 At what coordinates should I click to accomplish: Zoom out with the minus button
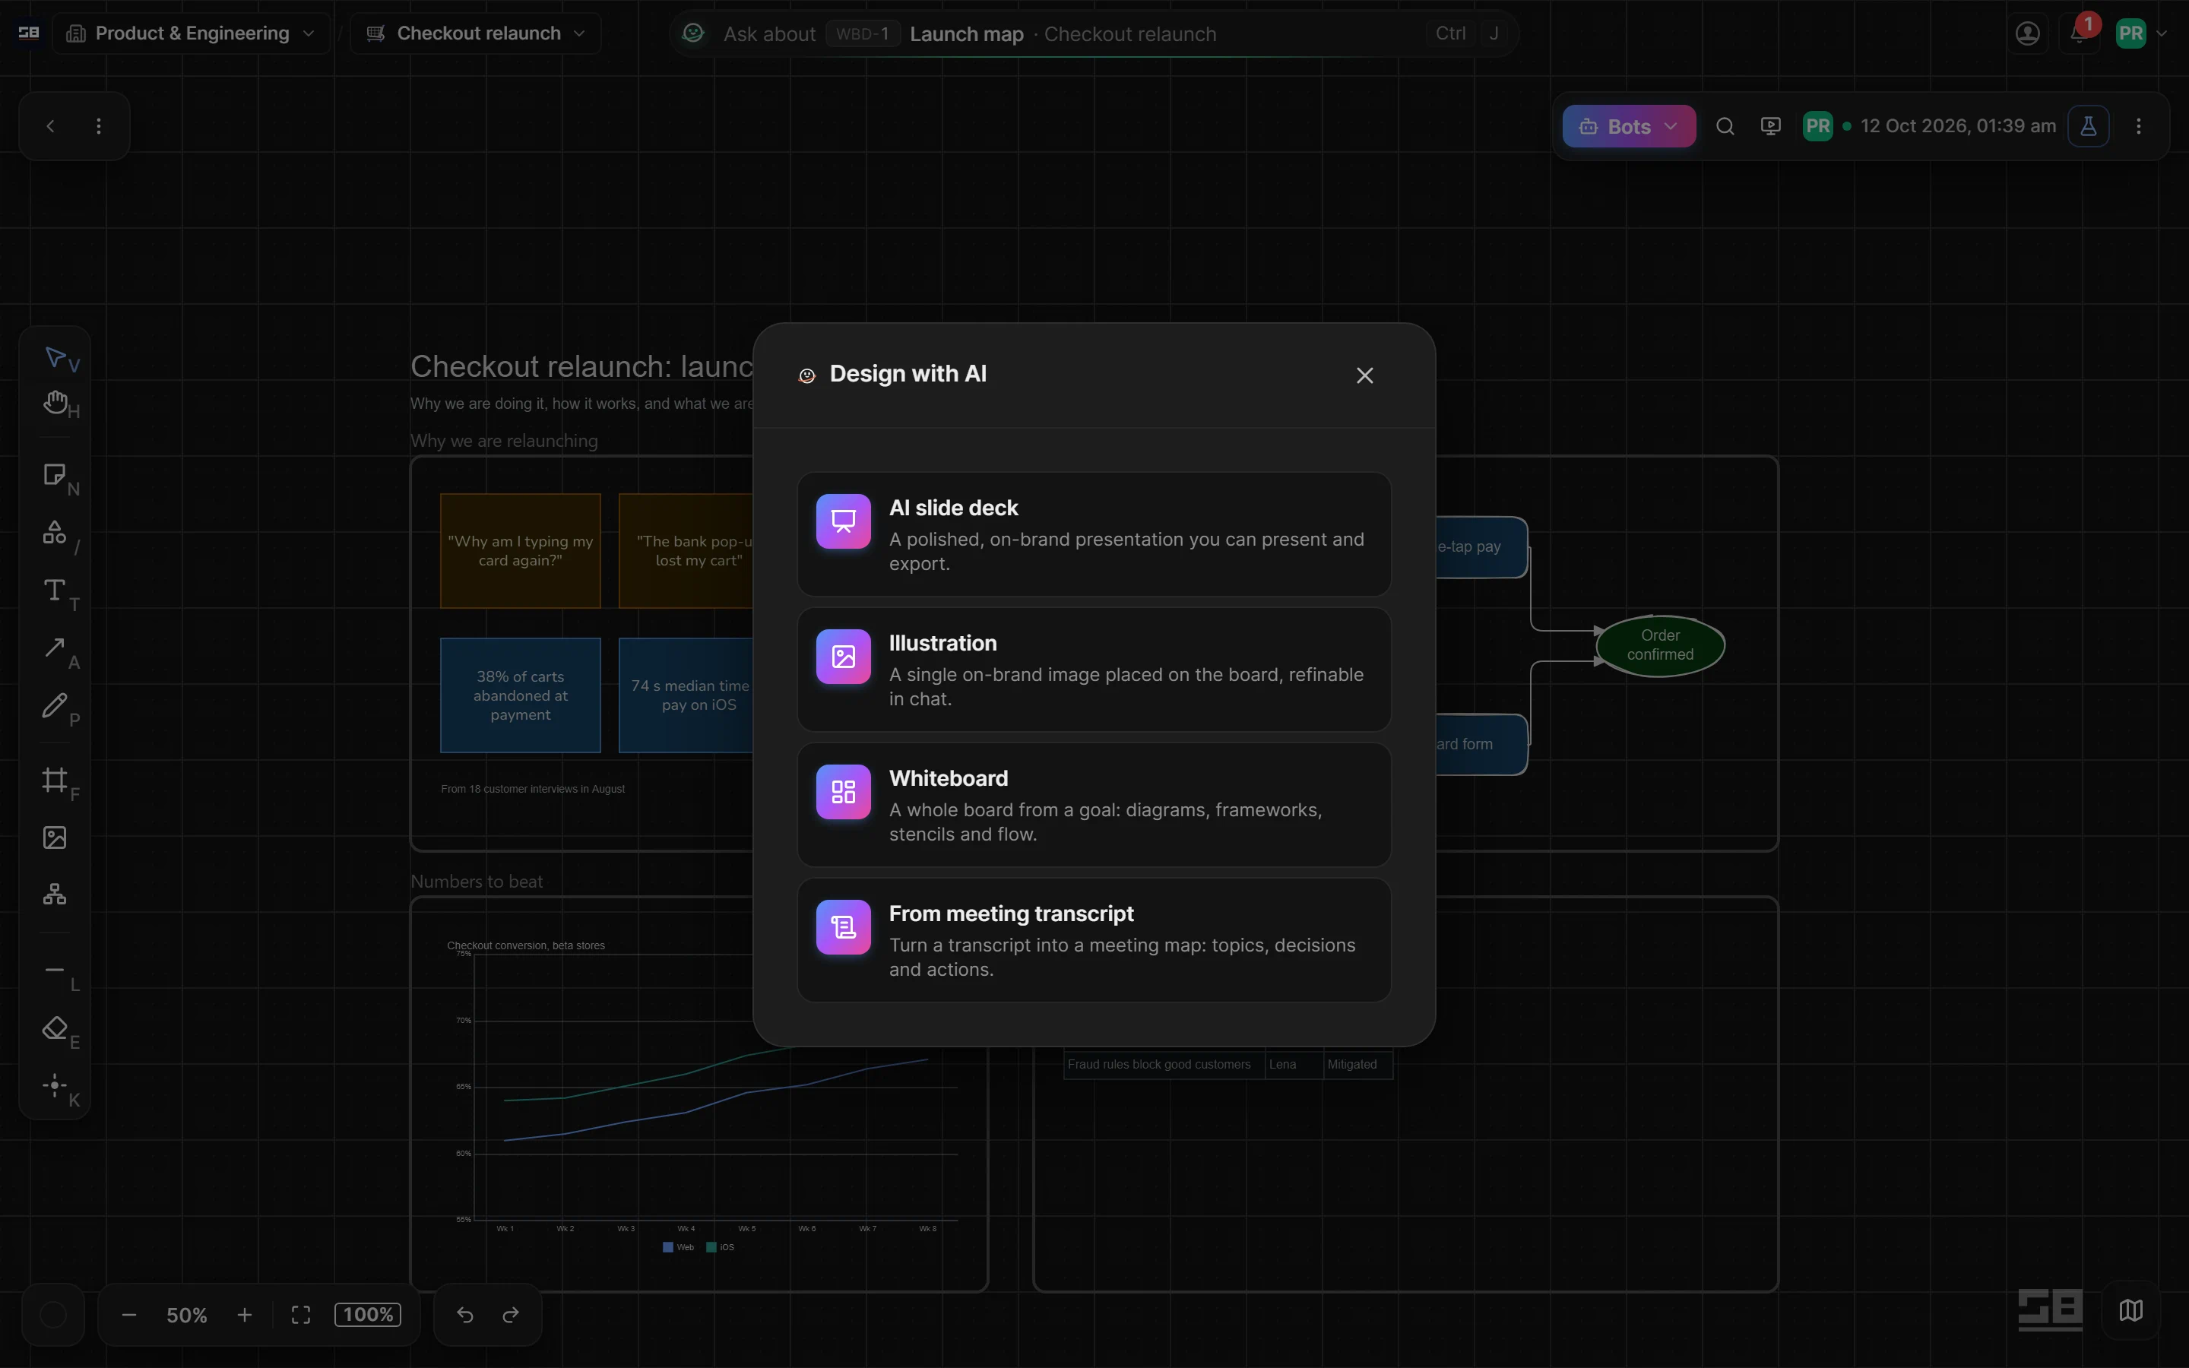coord(128,1315)
